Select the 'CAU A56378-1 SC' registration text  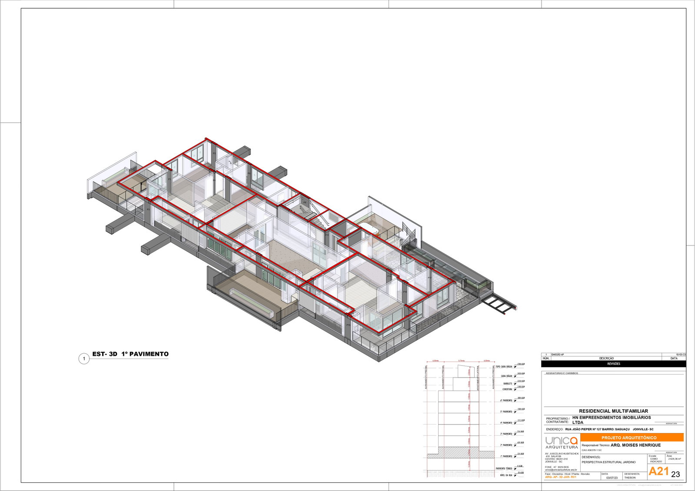592,450
